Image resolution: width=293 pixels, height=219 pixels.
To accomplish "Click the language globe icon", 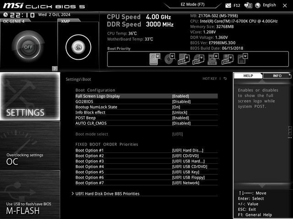I will point(258,5).
